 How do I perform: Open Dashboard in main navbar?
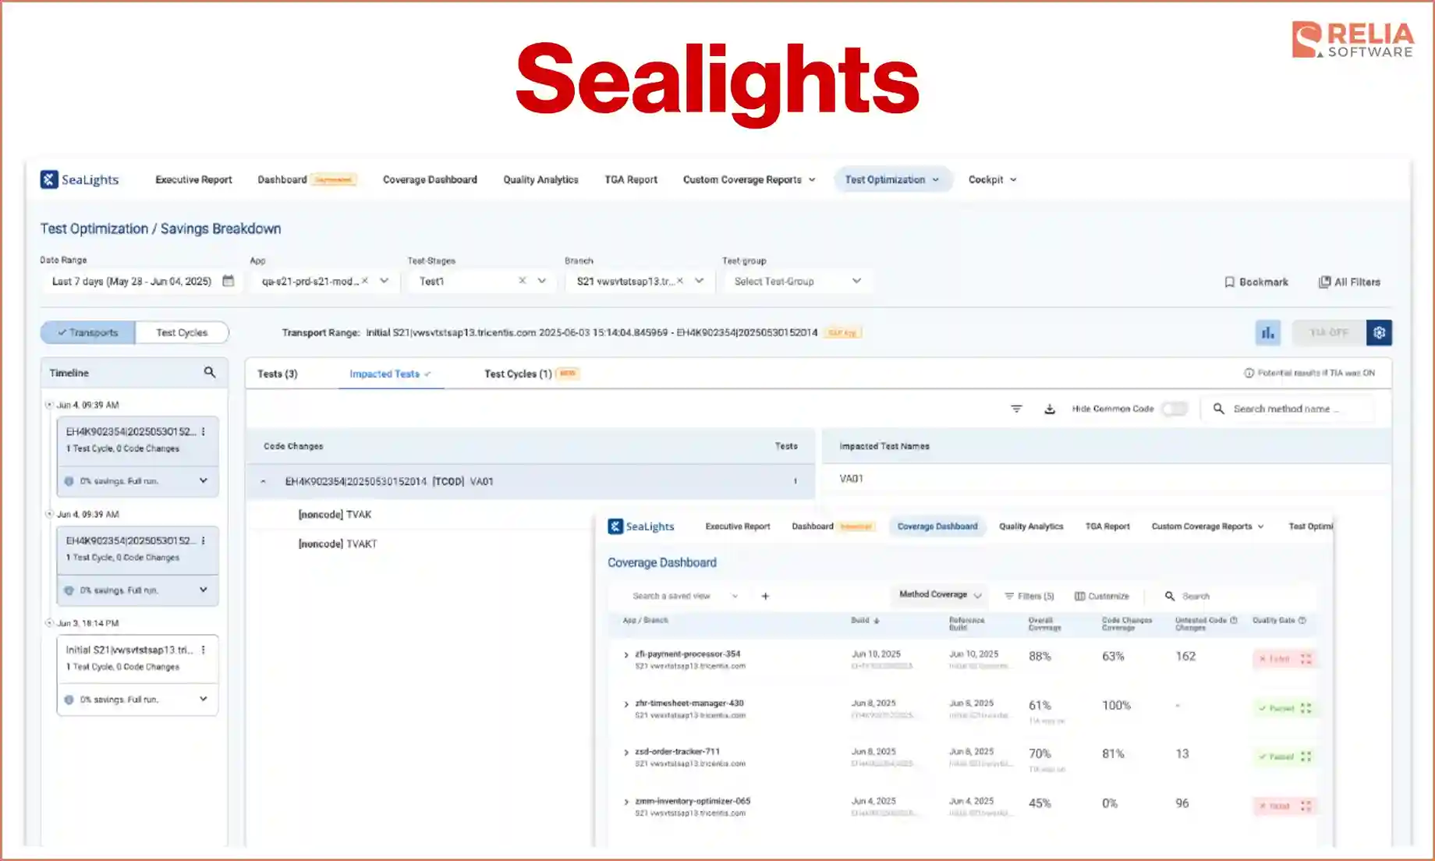click(x=282, y=179)
